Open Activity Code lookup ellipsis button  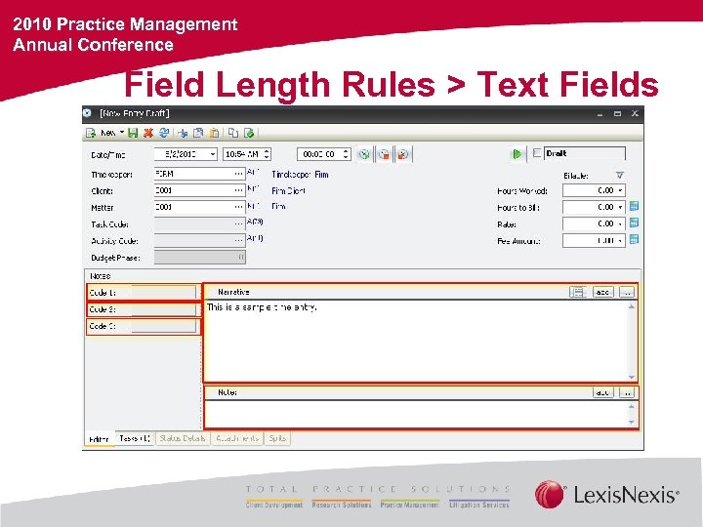[x=239, y=240]
